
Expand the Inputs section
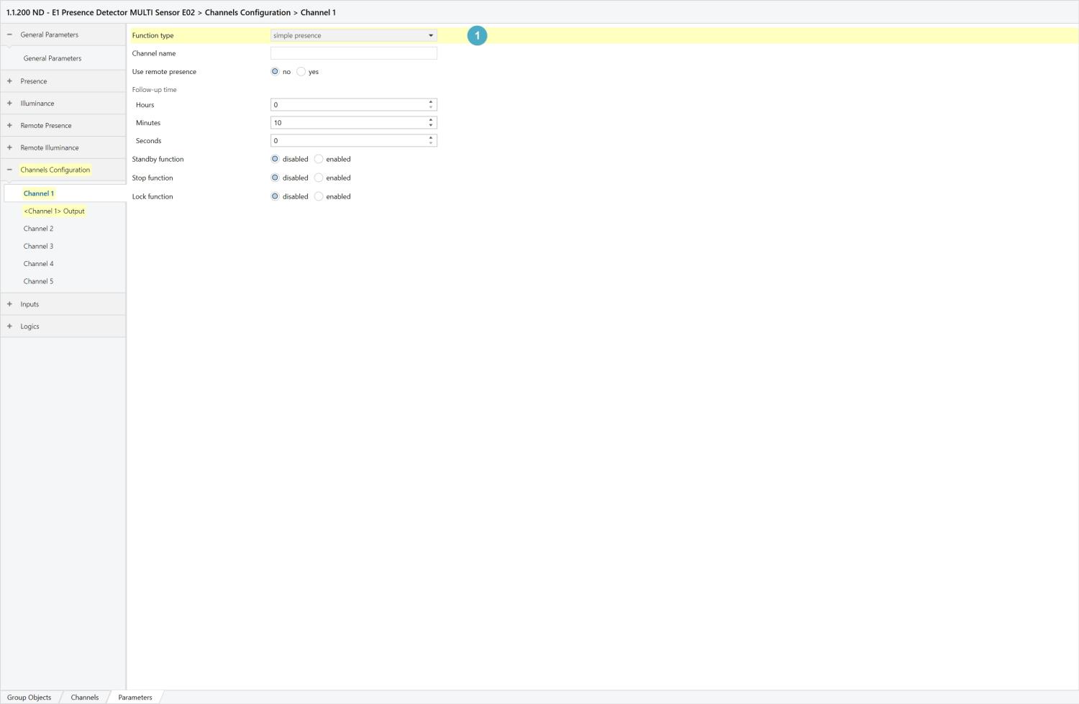pyautogui.click(x=9, y=304)
